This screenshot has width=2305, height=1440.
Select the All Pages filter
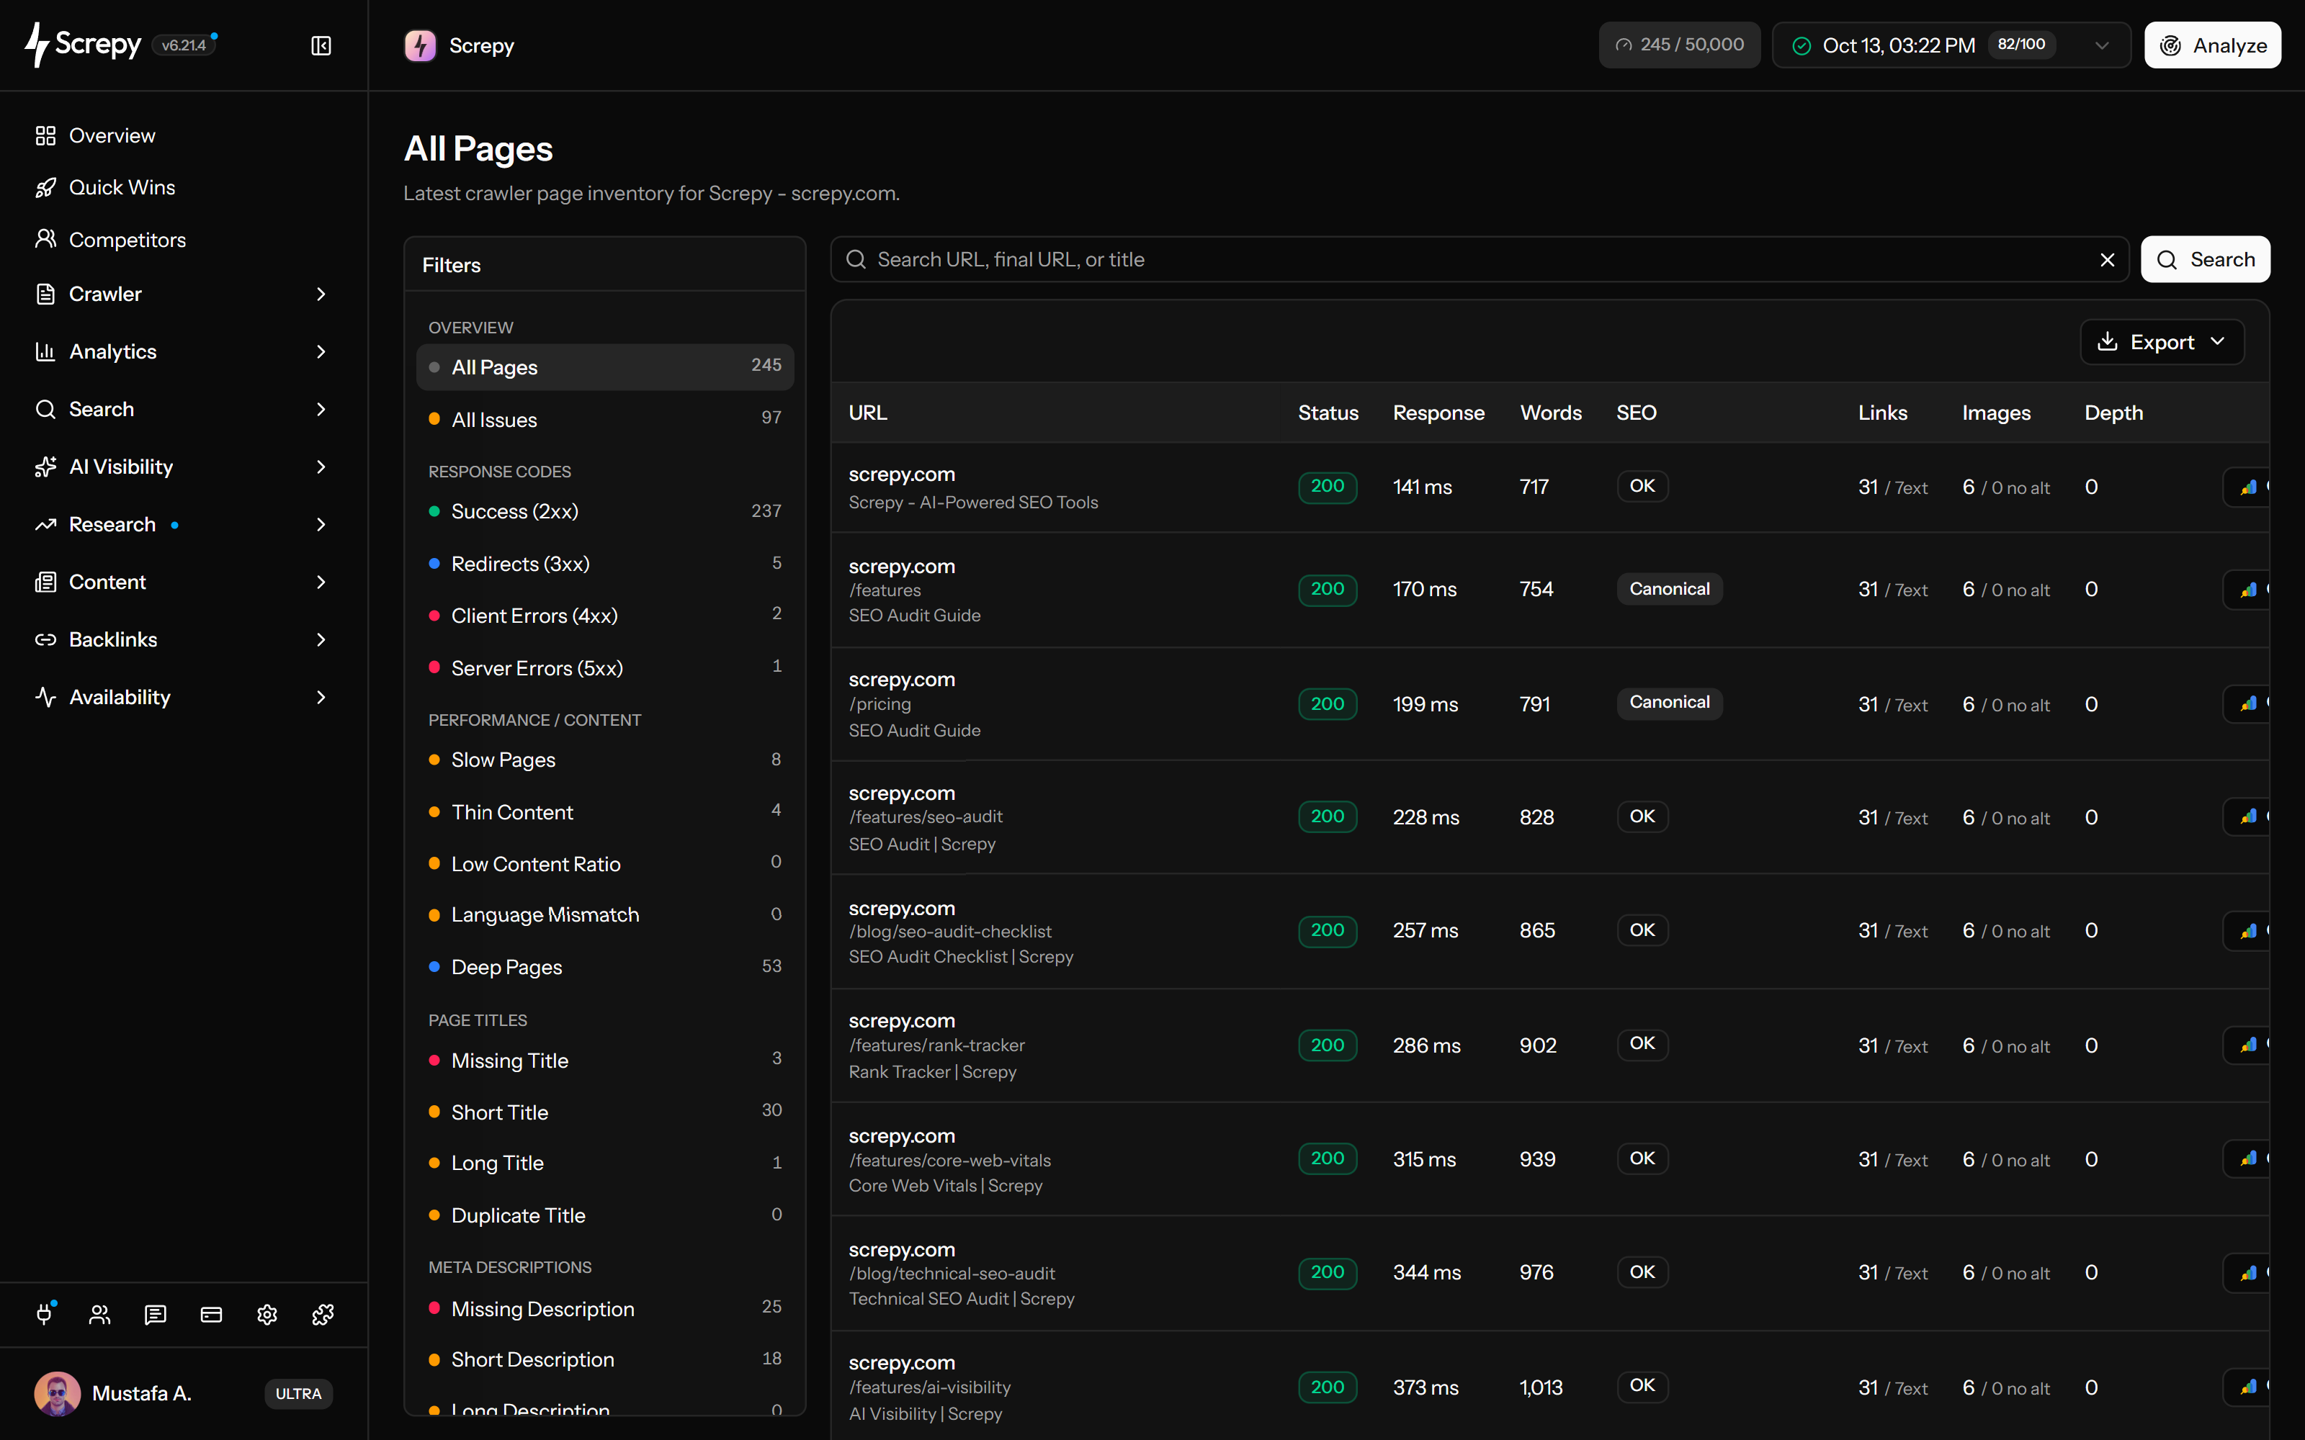(x=605, y=366)
